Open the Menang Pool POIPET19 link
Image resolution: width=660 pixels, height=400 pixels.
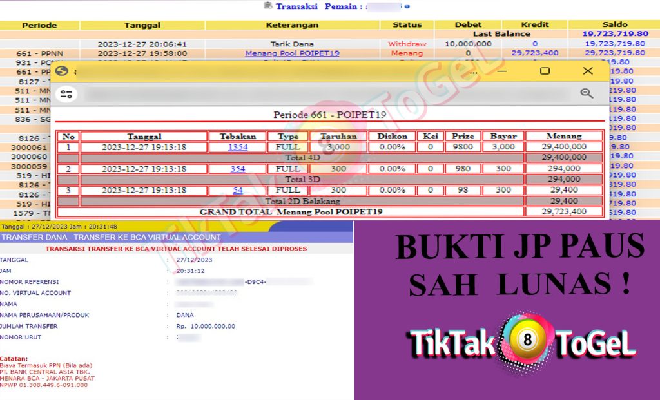point(292,53)
